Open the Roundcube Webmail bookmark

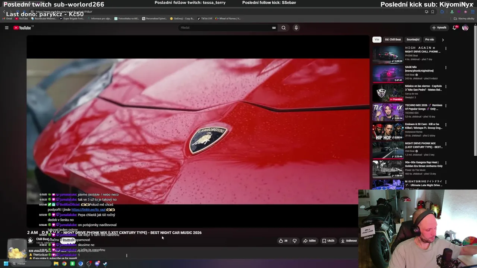pos(44,18)
